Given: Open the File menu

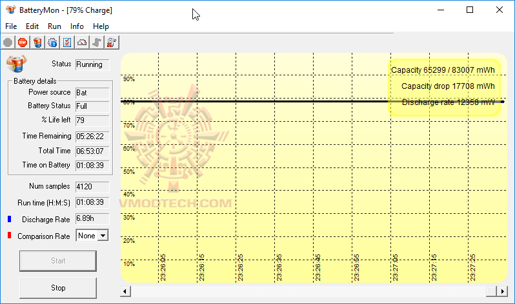Looking at the screenshot, I should (x=11, y=26).
